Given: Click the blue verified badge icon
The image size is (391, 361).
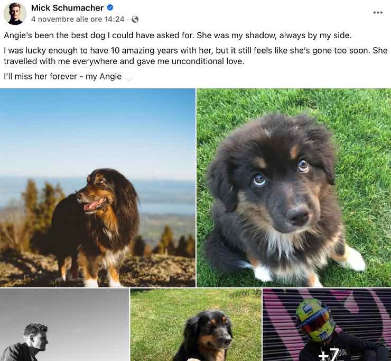Looking at the screenshot, I should 110,8.
